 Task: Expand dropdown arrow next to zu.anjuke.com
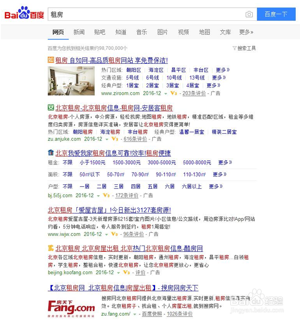point(107,140)
